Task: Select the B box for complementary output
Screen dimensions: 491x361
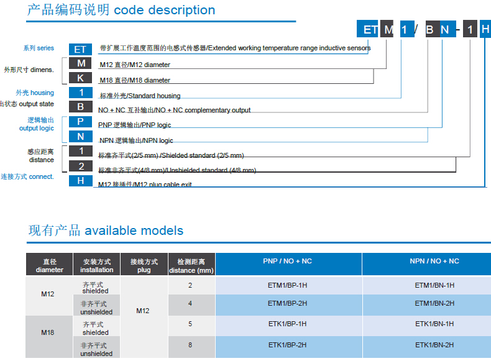Action: click(80, 107)
